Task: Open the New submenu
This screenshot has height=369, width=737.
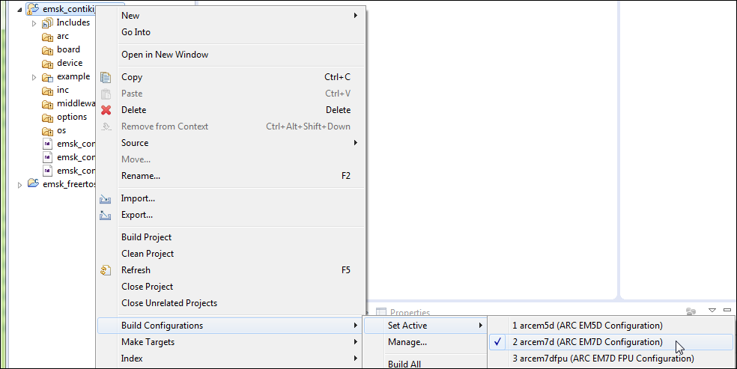Action: 231,16
